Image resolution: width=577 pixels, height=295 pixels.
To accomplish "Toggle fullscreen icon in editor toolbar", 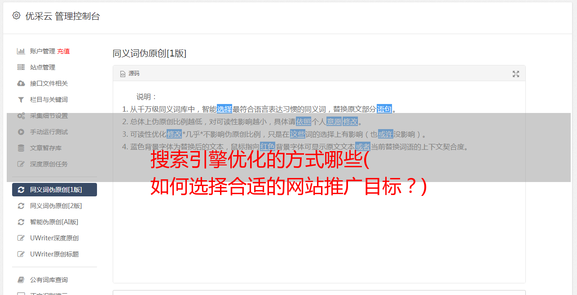I will click(516, 74).
